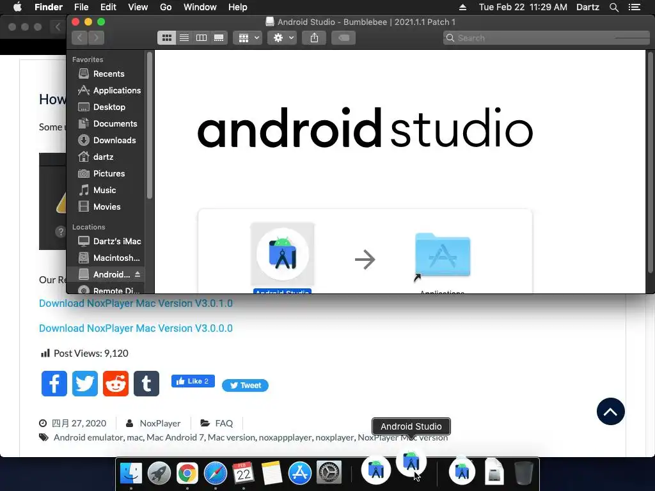Open the Apple menu
This screenshot has width=655, height=491.
(x=17, y=7)
